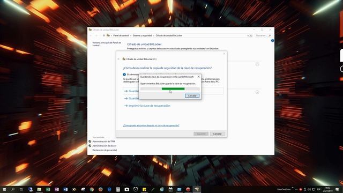Click the ESP language indicator

[x=319, y=189]
